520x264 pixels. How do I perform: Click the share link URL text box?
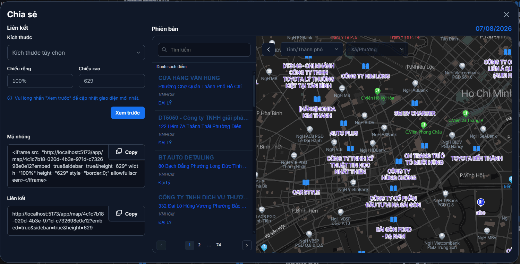pos(76,221)
